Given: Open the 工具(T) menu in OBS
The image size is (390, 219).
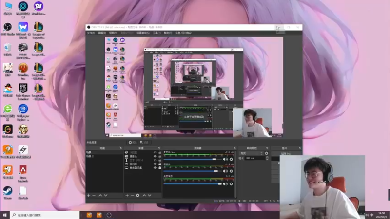Looking at the screenshot, I should (156, 33).
